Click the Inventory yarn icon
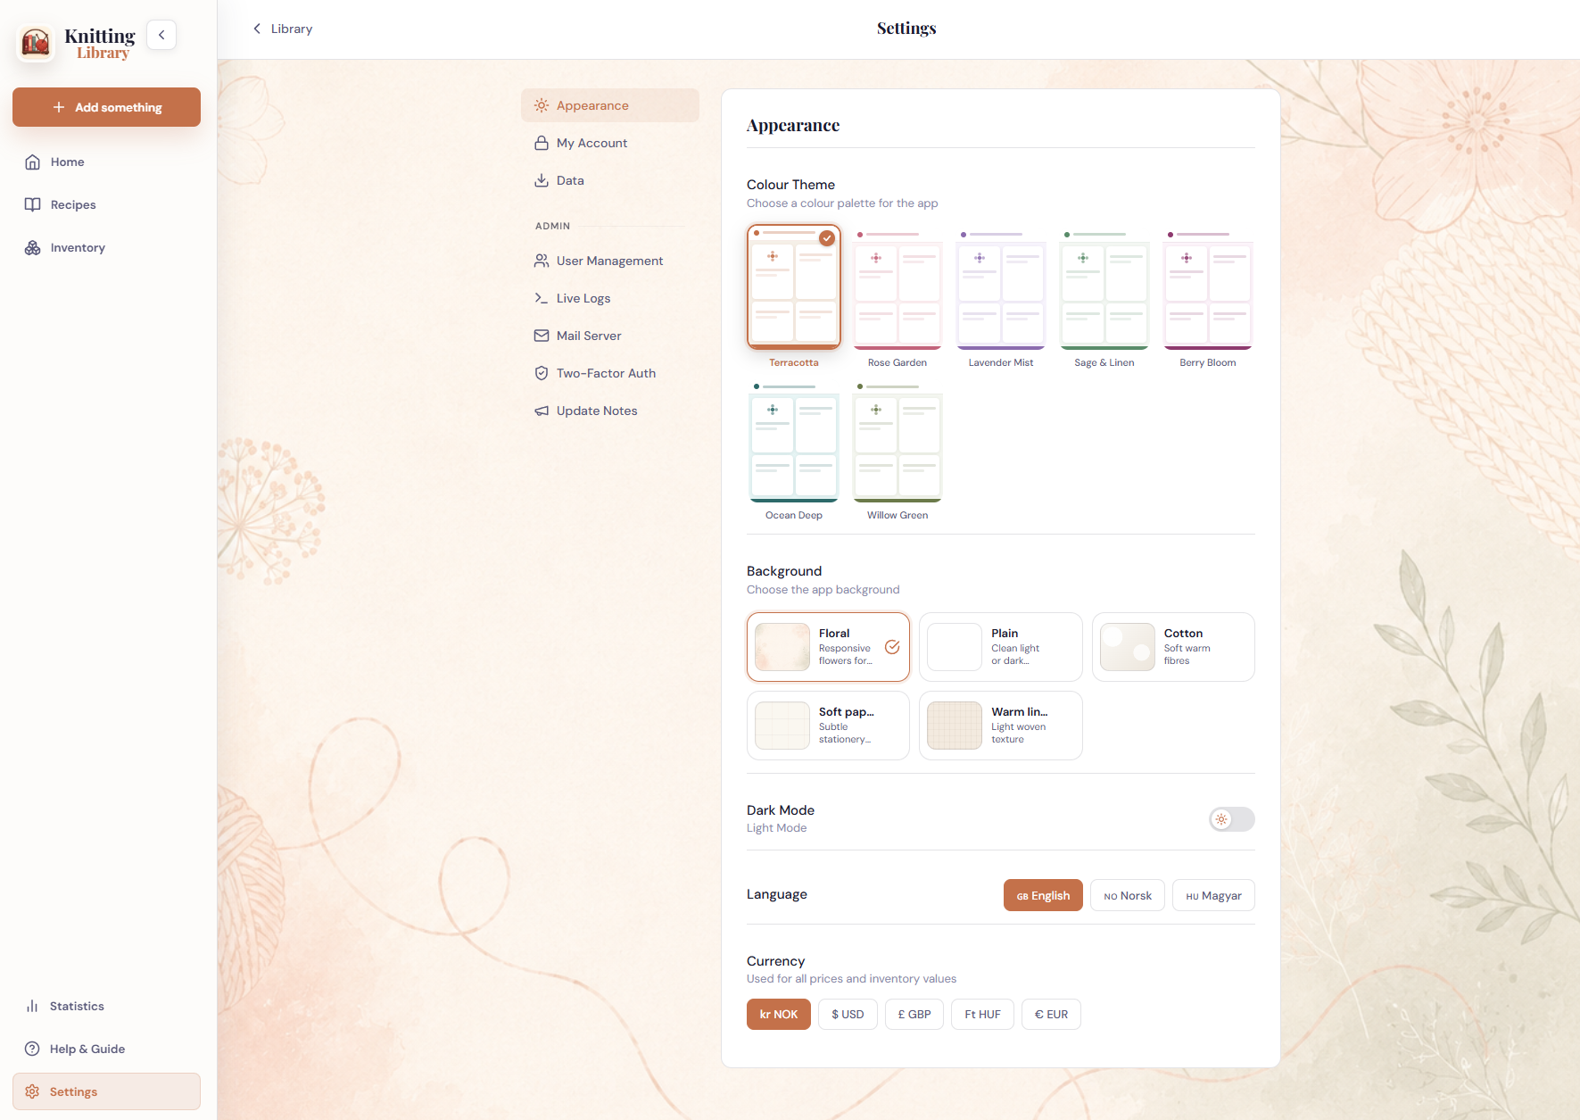Image resolution: width=1580 pixels, height=1120 pixels. click(x=33, y=247)
